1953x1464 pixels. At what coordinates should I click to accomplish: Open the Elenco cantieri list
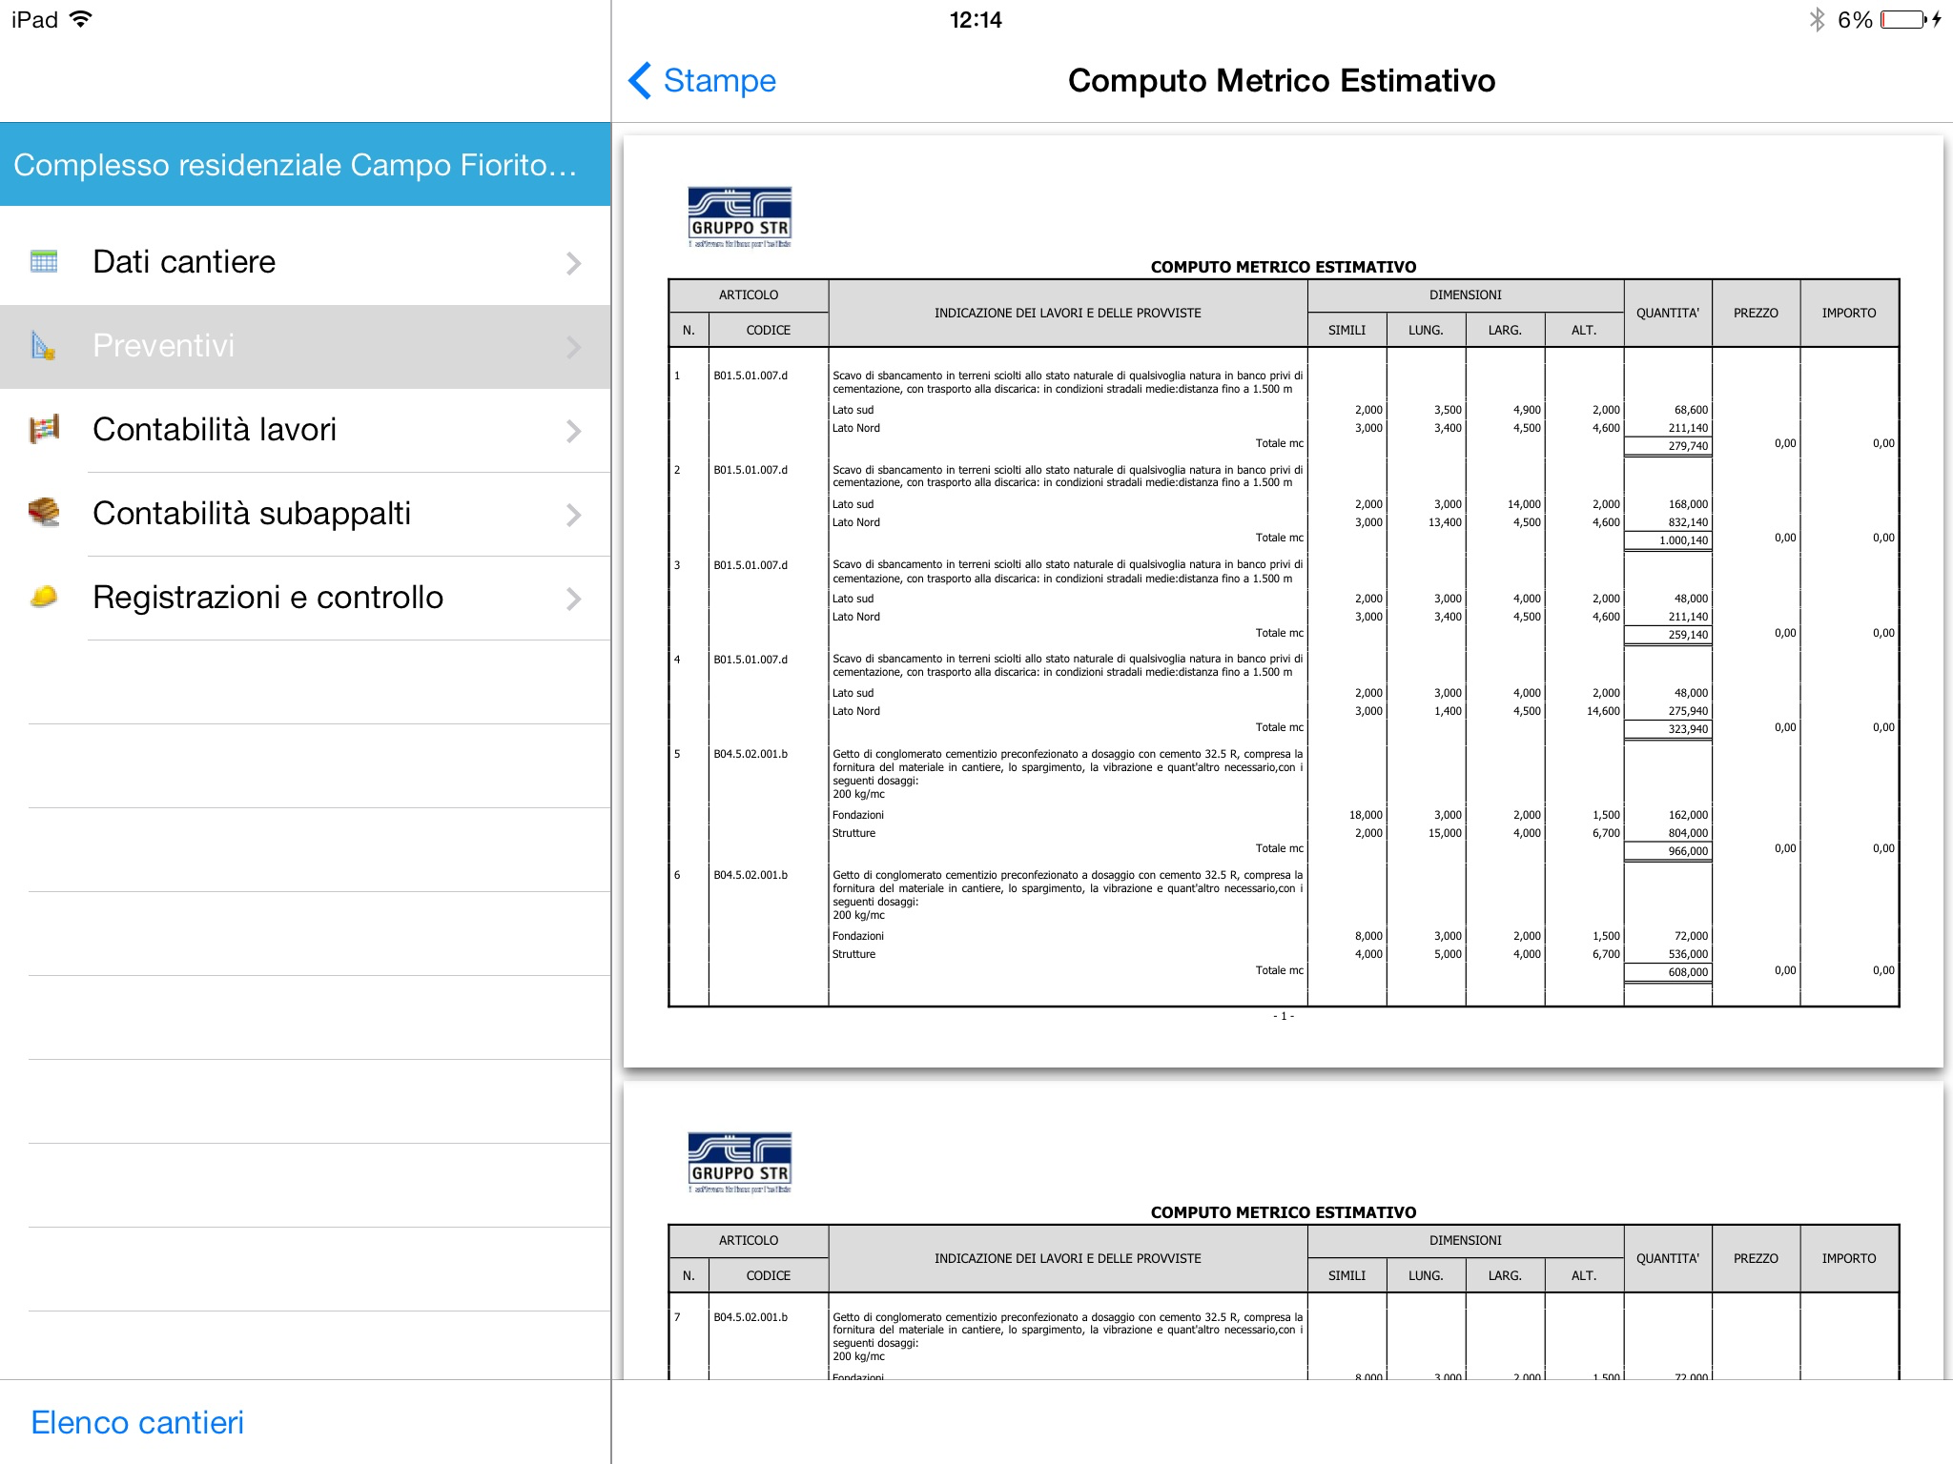(137, 1422)
